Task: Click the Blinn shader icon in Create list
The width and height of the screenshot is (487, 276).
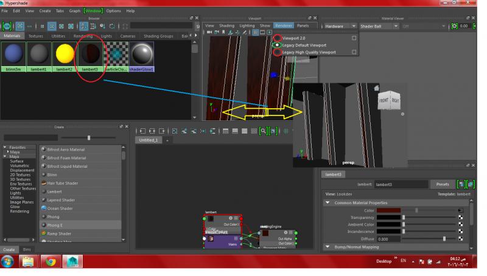Action: click(x=43, y=174)
